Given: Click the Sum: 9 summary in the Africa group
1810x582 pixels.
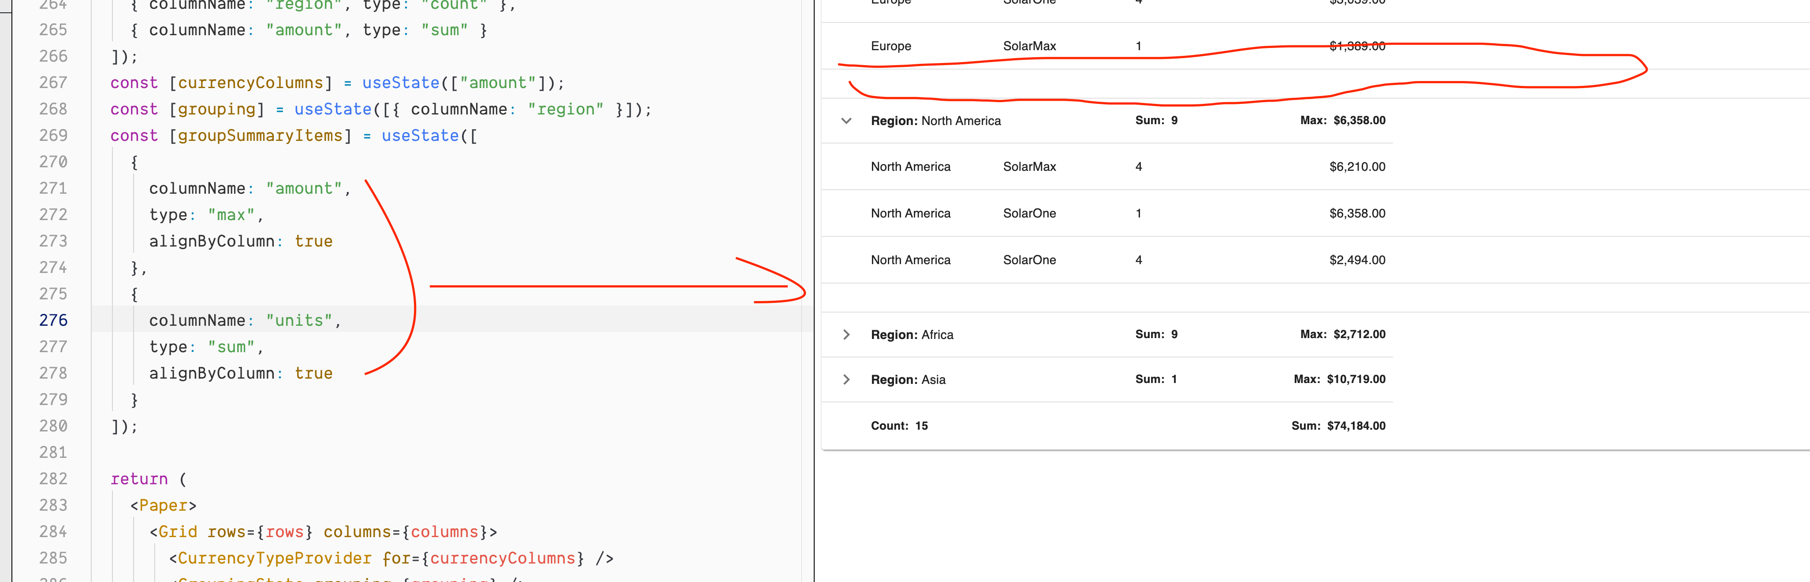Looking at the screenshot, I should point(1155,334).
